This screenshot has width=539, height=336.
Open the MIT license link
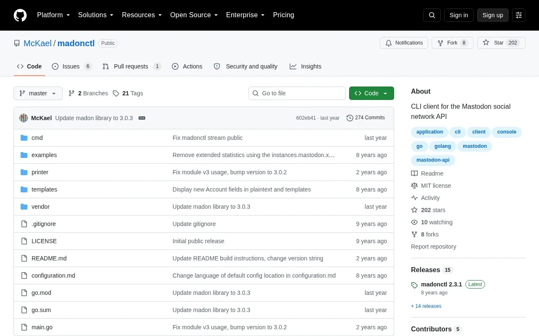pyautogui.click(x=431, y=186)
